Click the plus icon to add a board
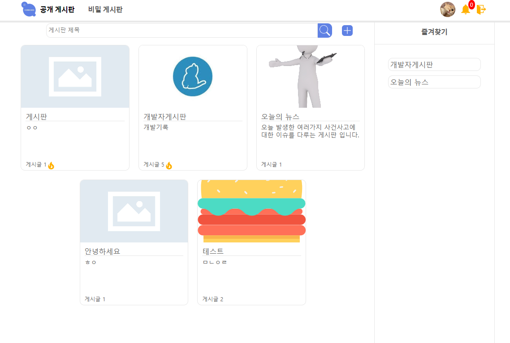Image resolution: width=510 pixels, height=343 pixels. 347,30
